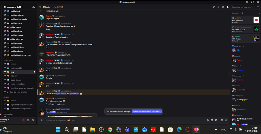
Task: Expand thread arrow beside blabla-politique
Action: [2, 47]
